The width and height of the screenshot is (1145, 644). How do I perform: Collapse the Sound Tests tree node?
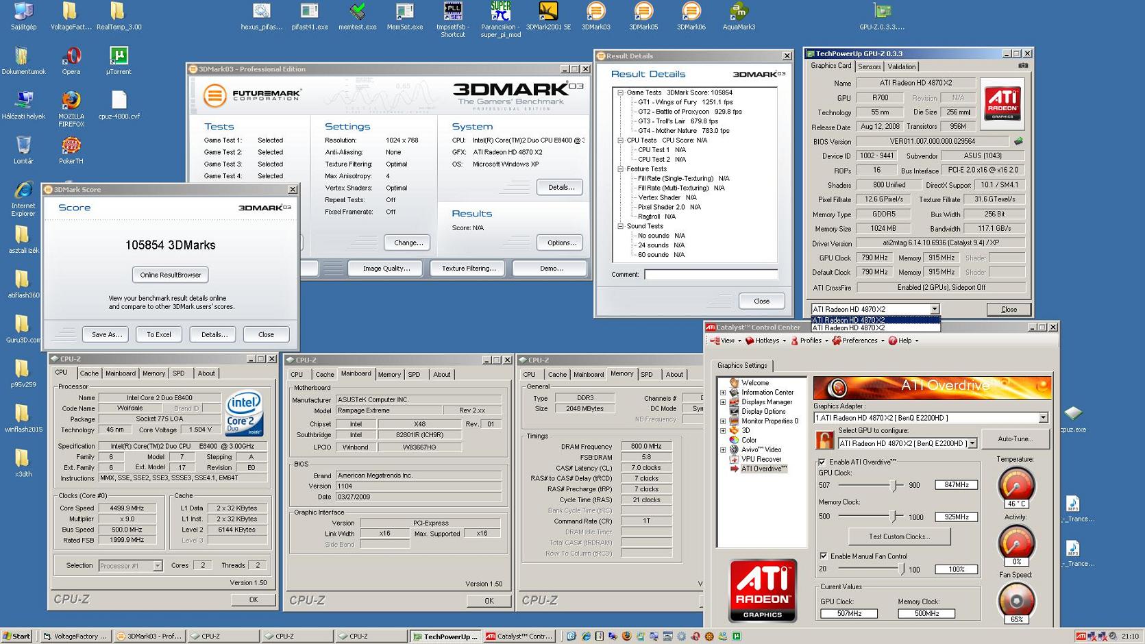[620, 226]
